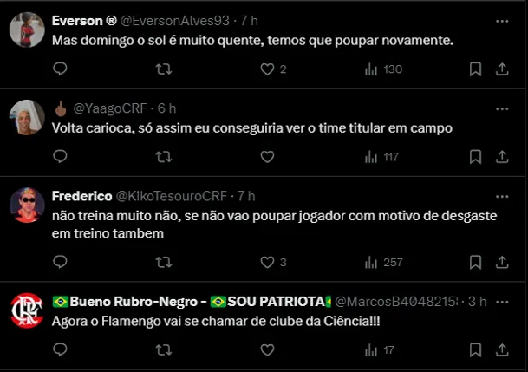
Task: Retweet Everson's post about domingo
Action: tap(162, 69)
